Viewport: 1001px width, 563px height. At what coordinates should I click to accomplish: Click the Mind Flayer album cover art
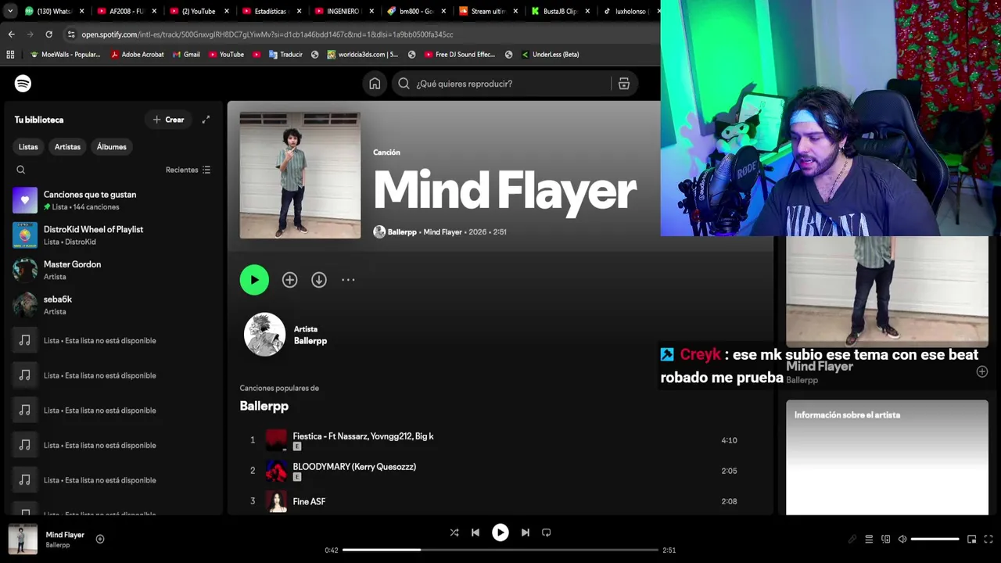(x=300, y=175)
